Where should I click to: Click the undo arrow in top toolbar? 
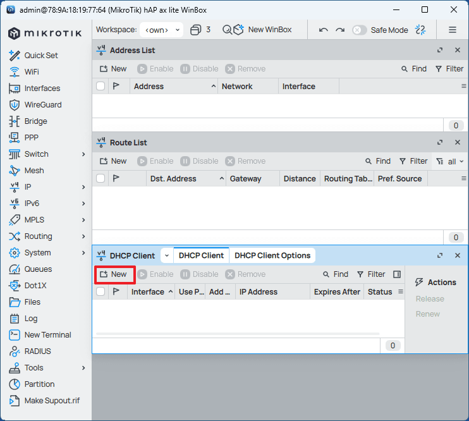tap(324, 30)
